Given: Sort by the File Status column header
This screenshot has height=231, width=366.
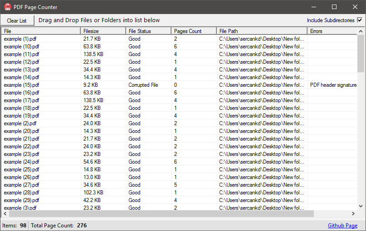Looking at the screenshot, I should 148,31.
